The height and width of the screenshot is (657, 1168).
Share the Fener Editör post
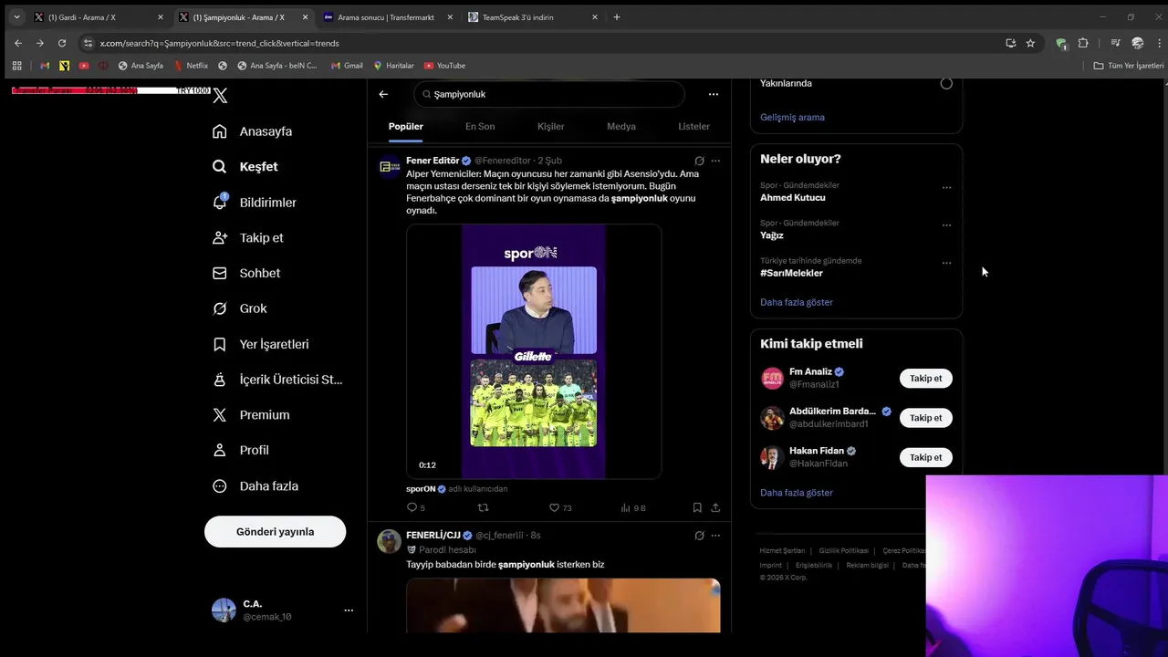pyautogui.click(x=715, y=507)
